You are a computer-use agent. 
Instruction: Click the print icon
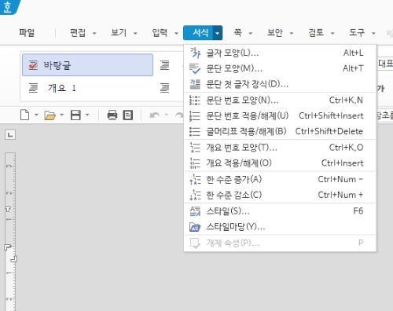pyautogui.click(x=112, y=115)
